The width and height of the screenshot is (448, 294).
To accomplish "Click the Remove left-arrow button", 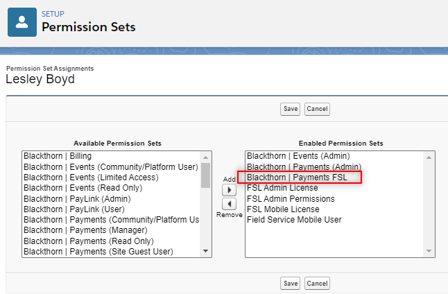I will point(229,204).
